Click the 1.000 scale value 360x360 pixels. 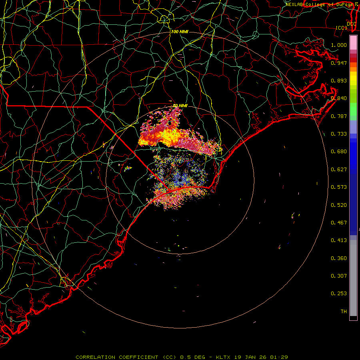[339, 45]
